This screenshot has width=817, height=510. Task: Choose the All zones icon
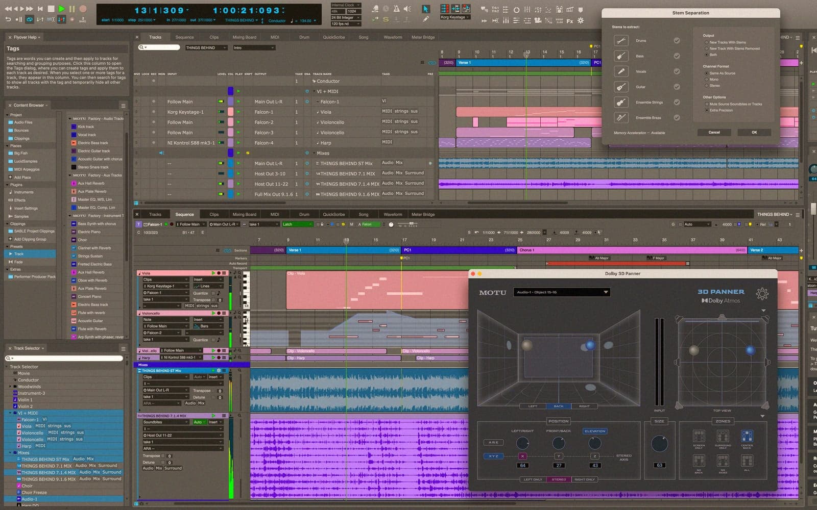tap(747, 461)
